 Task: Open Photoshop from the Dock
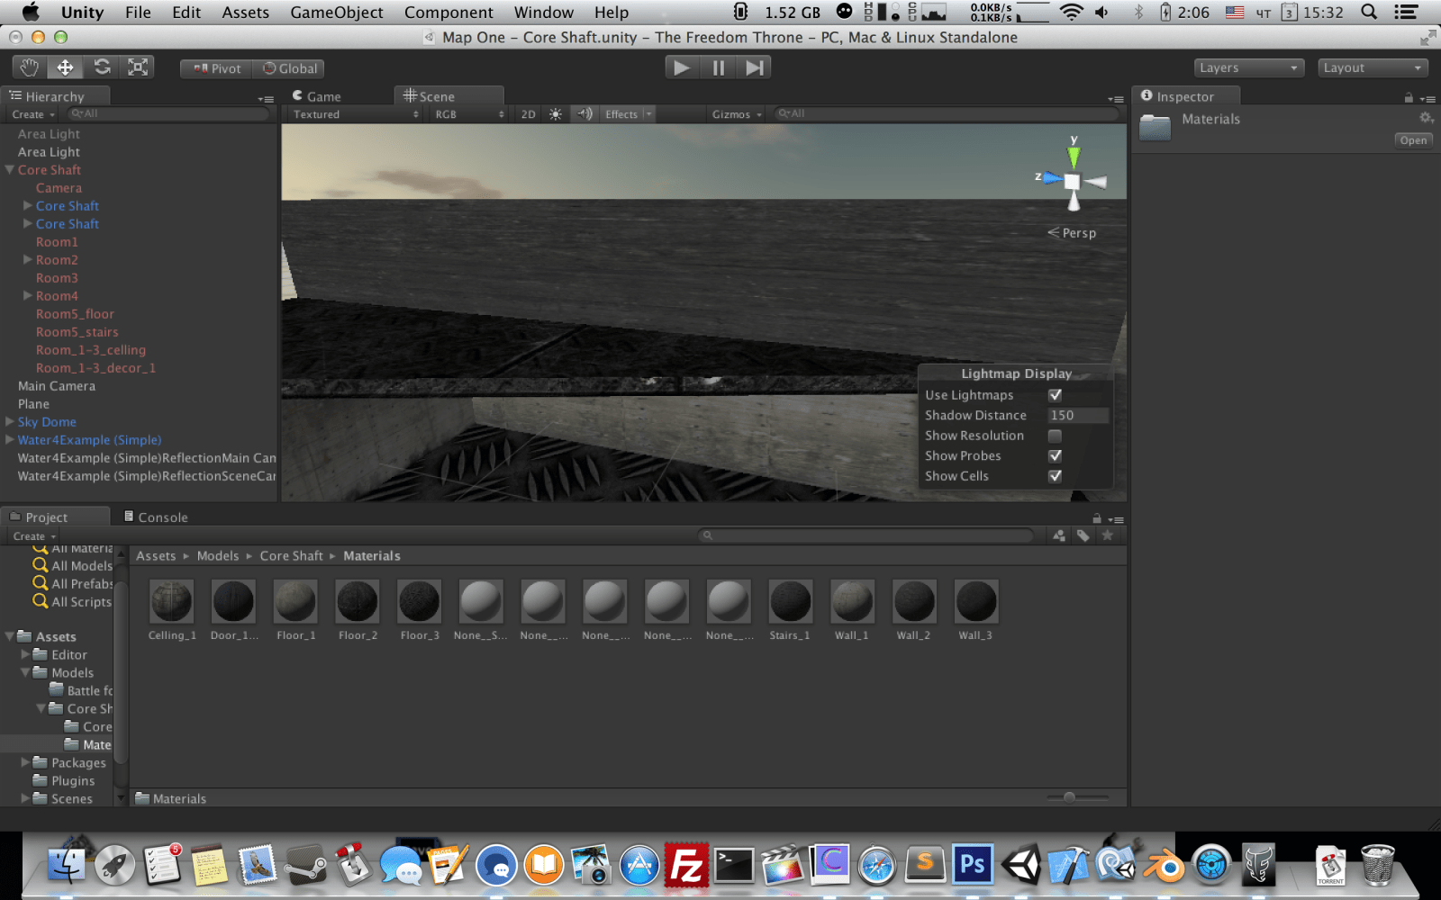pos(973,865)
